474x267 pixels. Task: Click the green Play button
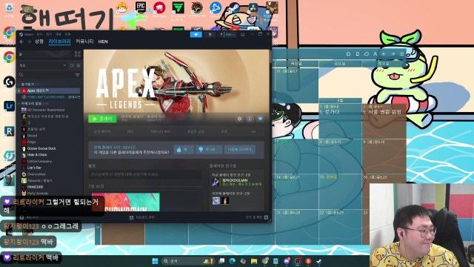(102, 119)
